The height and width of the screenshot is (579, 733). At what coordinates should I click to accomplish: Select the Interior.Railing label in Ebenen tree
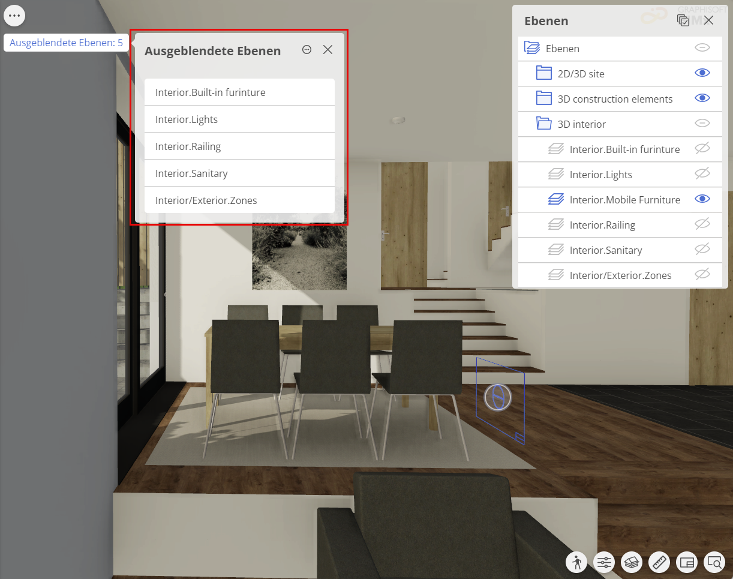coord(602,225)
